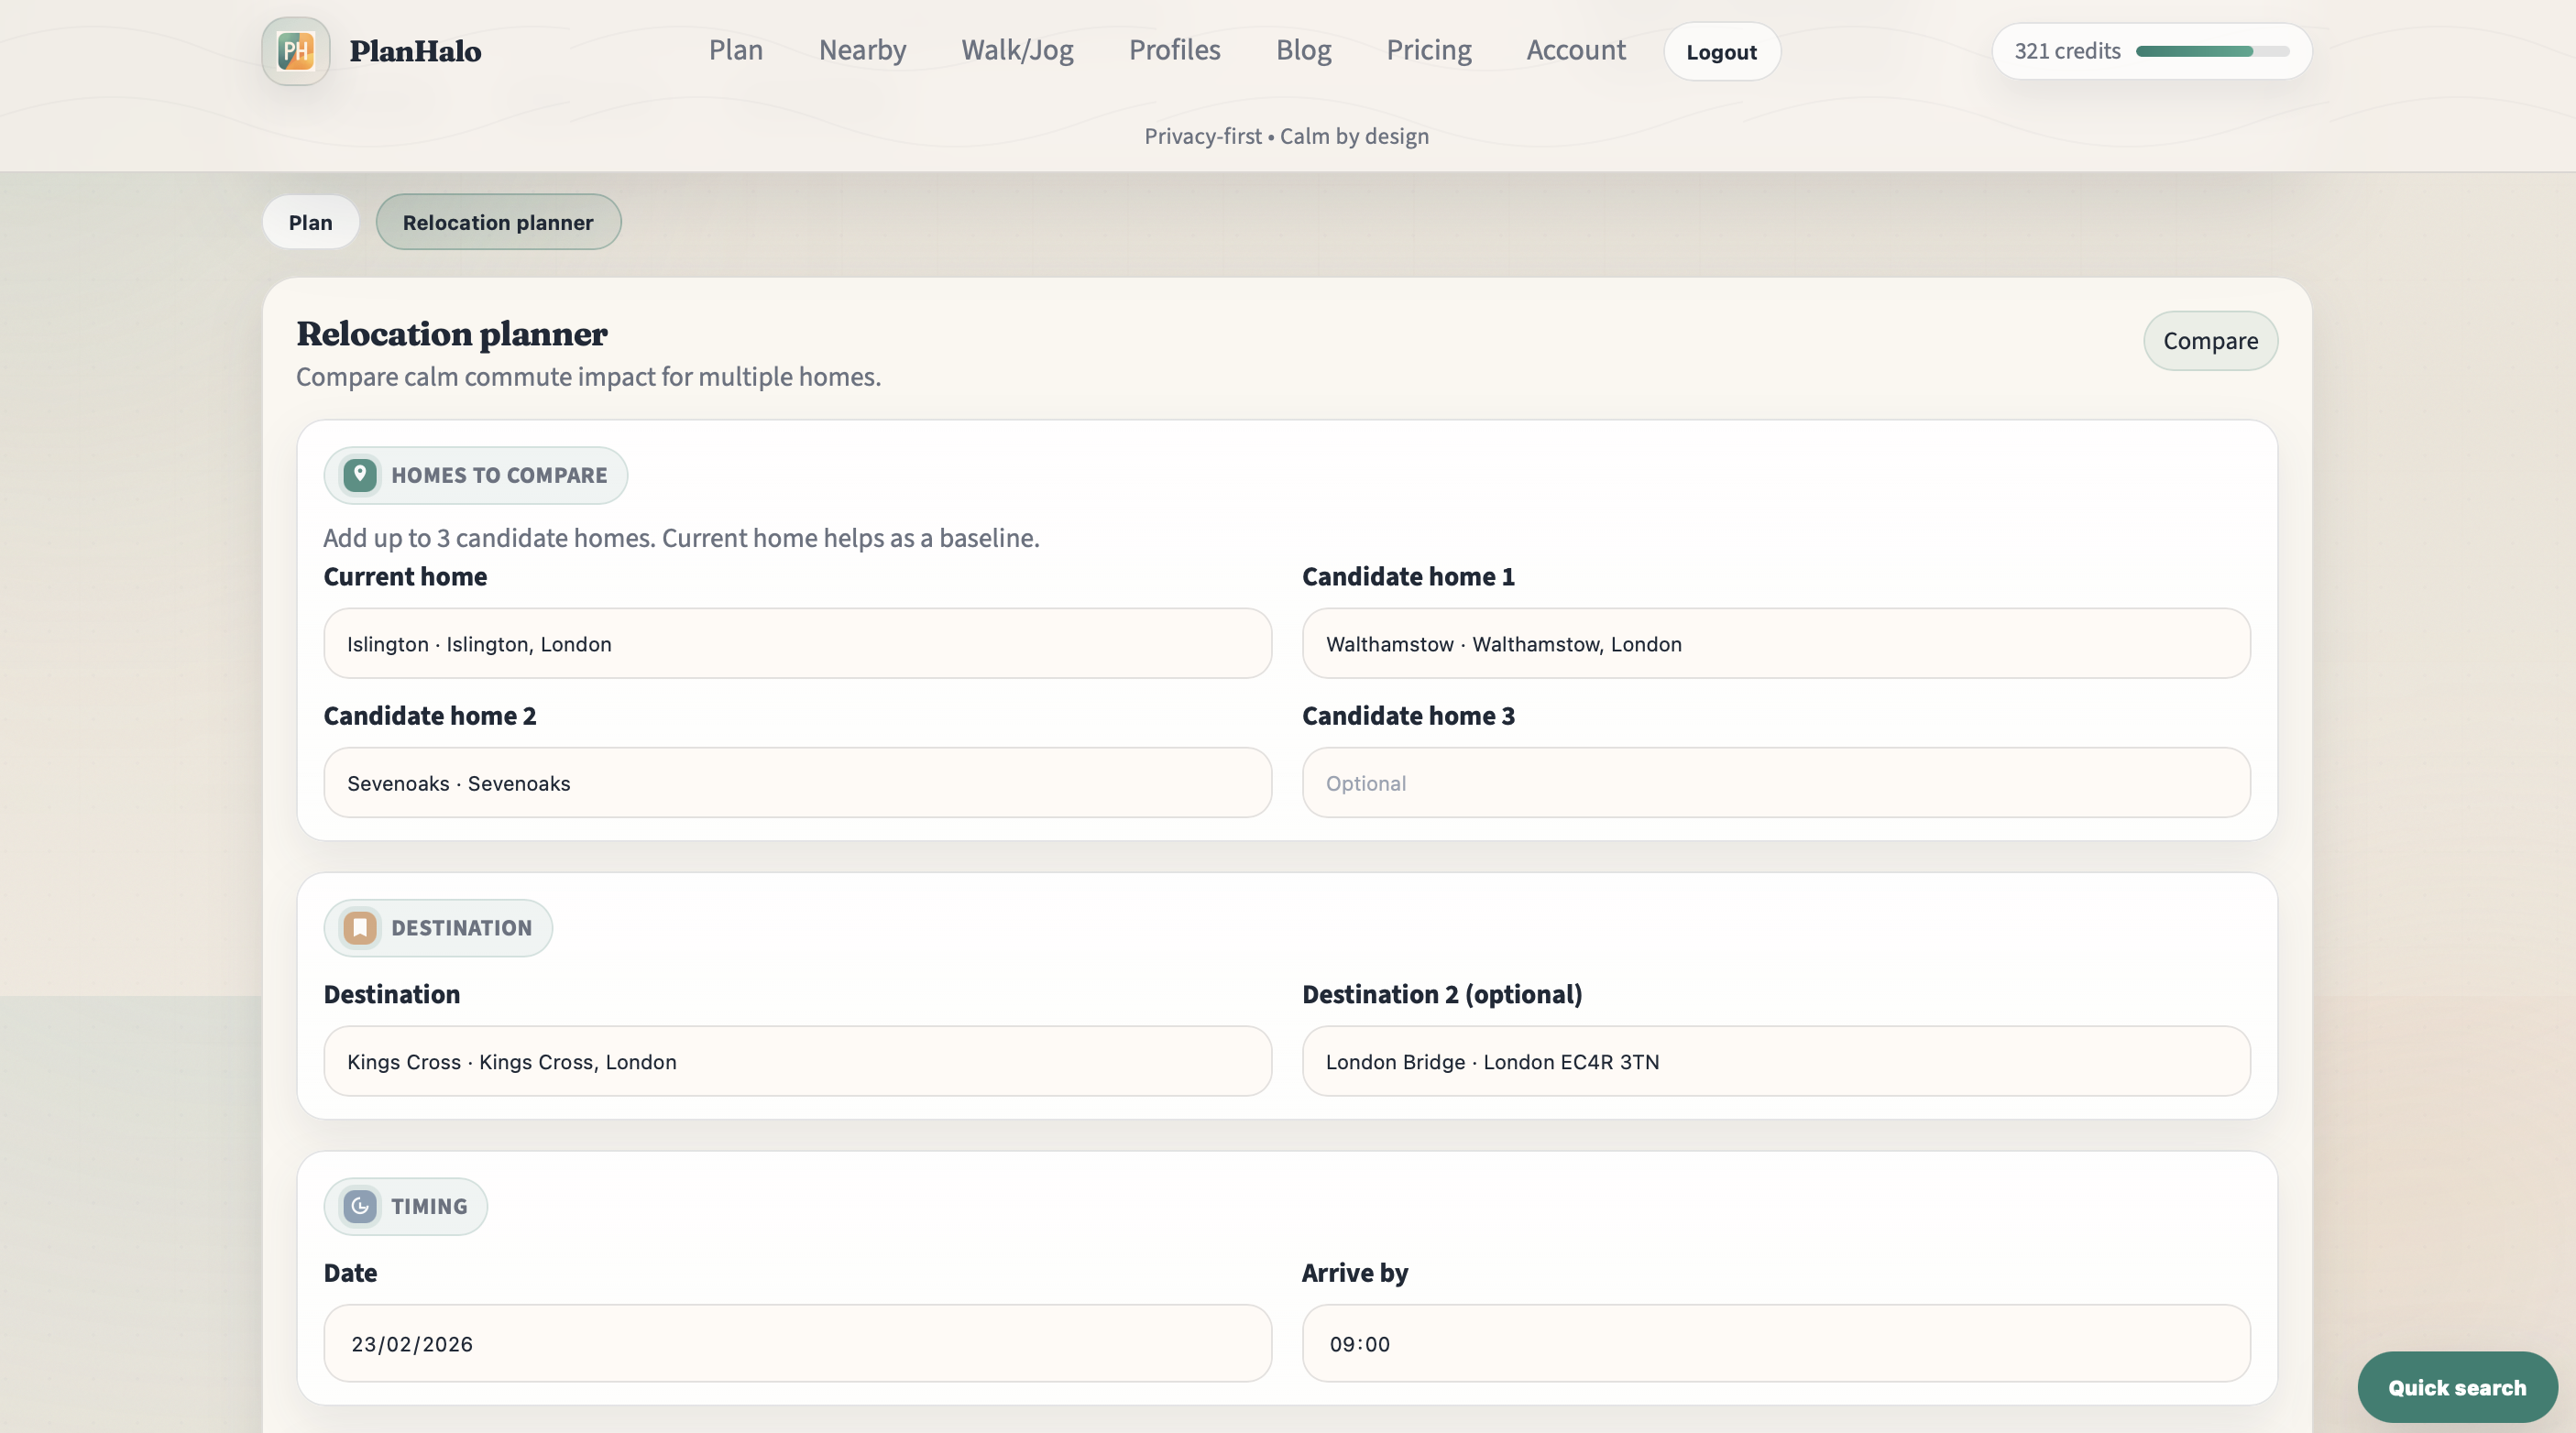Image resolution: width=2576 pixels, height=1433 pixels.
Task: Click the Current home Islington field
Action: 797,643
